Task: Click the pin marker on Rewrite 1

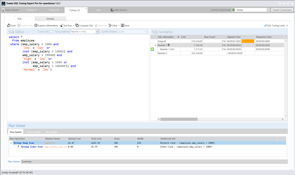Action: [169, 45]
